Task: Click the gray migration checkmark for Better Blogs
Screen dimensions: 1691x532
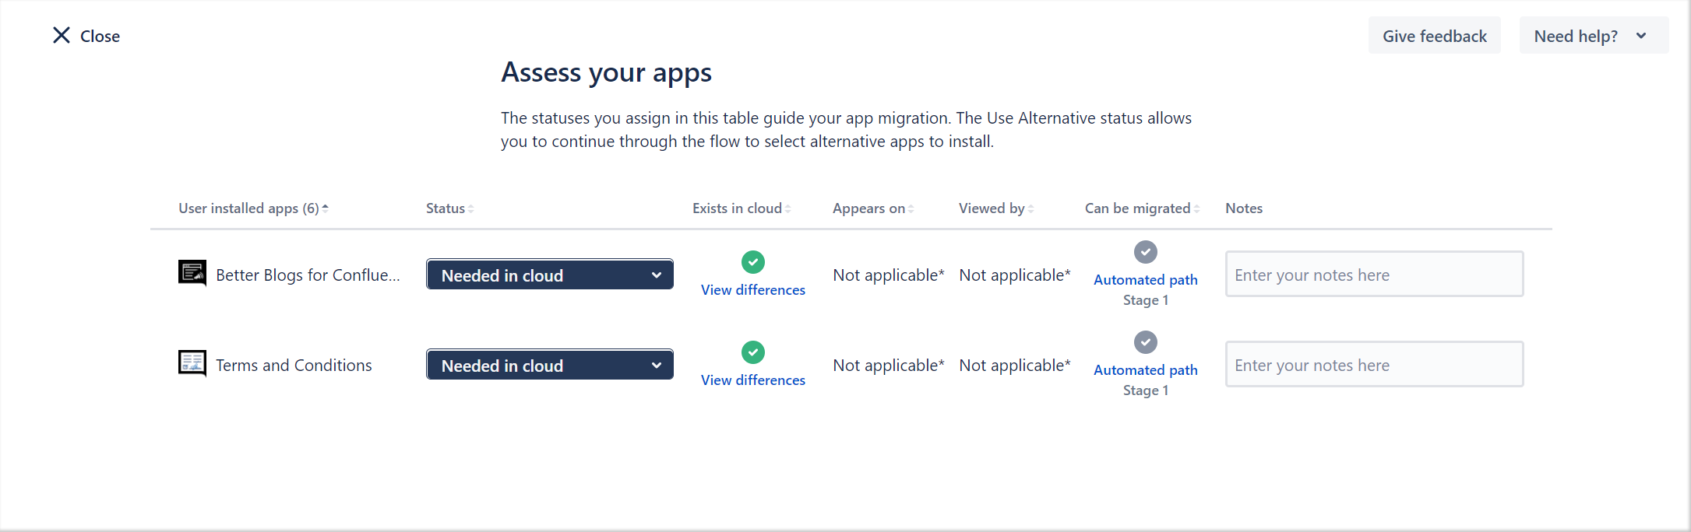Action: coord(1145,252)
